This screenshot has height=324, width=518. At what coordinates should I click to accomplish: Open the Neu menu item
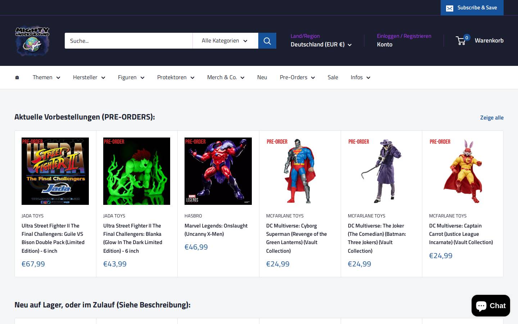point(262,77)
